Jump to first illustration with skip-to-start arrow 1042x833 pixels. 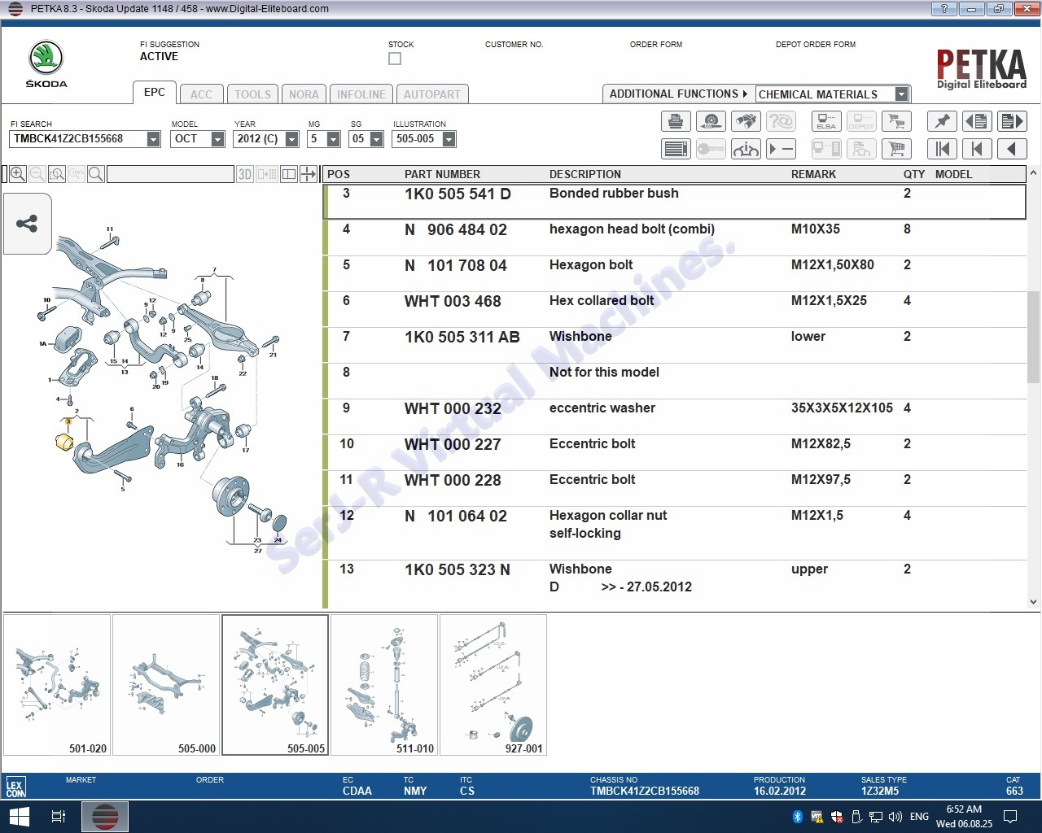(x=942, y=149)
